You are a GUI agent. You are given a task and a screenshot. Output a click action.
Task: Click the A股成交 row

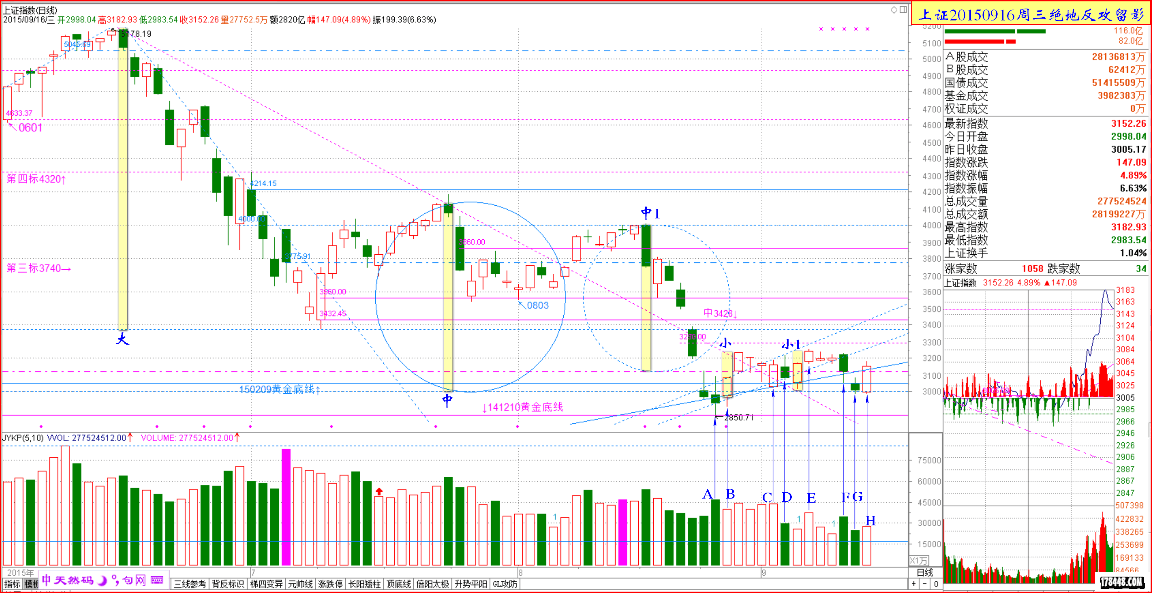point(1045,57)
